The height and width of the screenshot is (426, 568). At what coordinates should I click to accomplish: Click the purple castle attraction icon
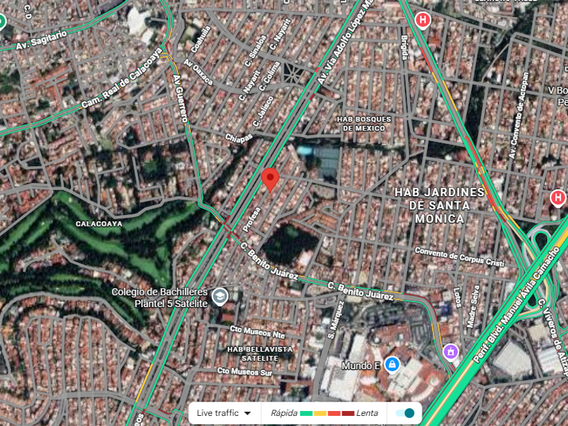(x=450, y=352)
